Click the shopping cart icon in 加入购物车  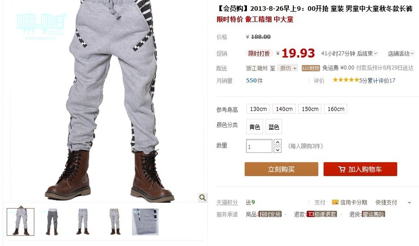pos(342,169)
